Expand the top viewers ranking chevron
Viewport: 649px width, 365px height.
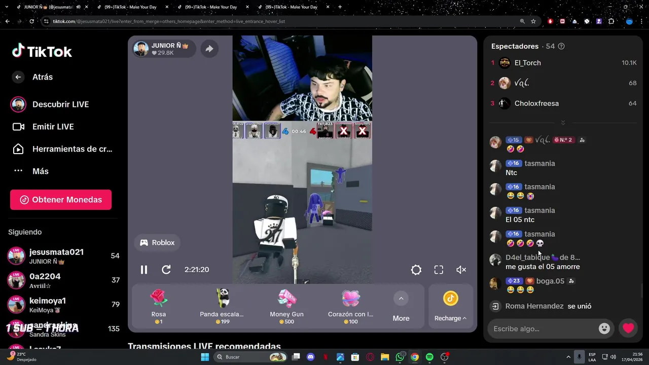tap(563, 123)
